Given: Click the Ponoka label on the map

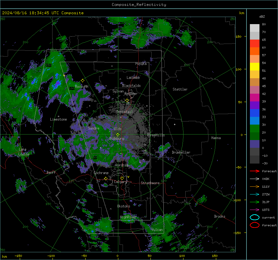Looking at the screenshot, I should (x=141, y=64).
